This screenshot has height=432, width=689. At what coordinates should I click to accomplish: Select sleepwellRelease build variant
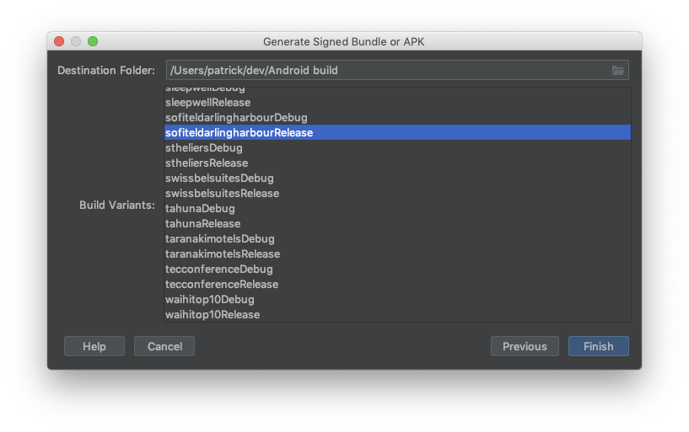click(x=397, y=102)
